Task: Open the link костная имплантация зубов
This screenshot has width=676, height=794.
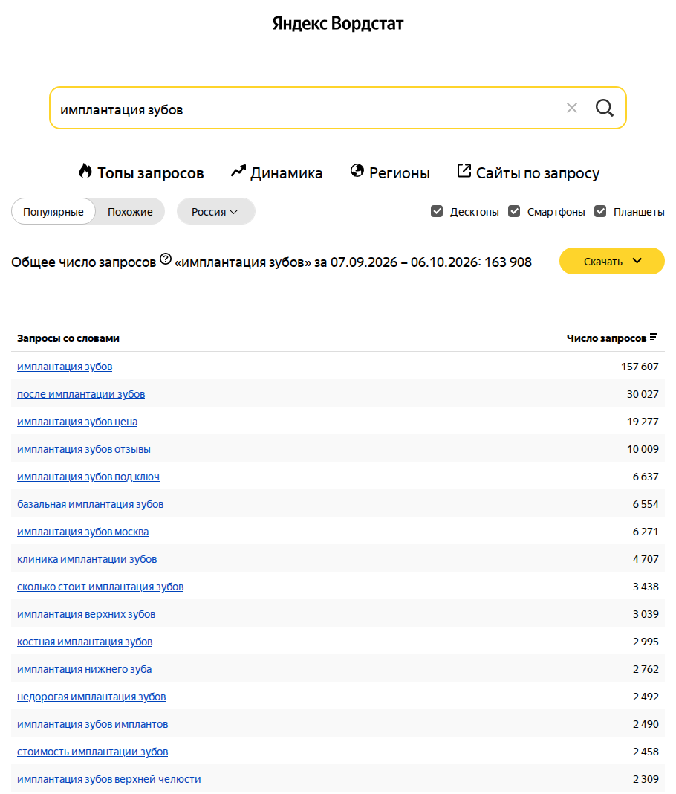Action: [x=85, y=642]
